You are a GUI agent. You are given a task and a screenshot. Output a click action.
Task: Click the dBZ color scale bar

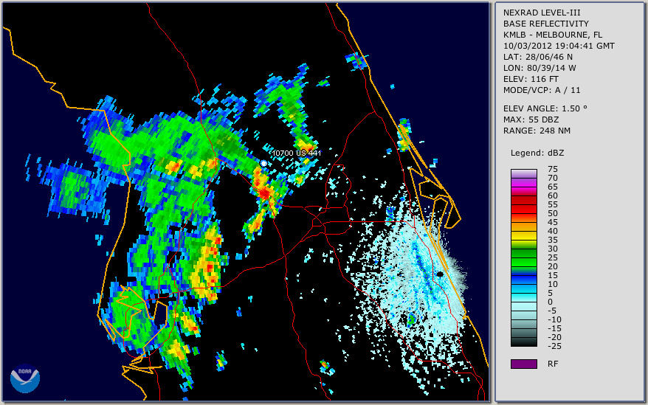[523, 257]
